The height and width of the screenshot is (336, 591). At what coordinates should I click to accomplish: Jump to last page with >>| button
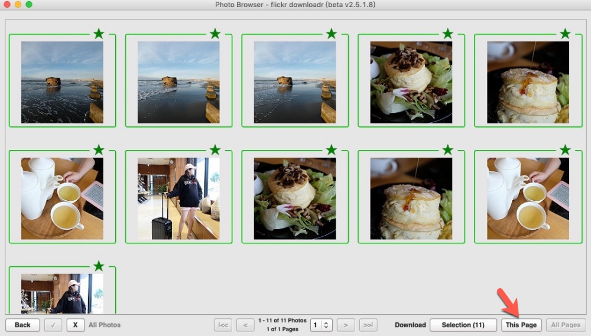point(368,325)
